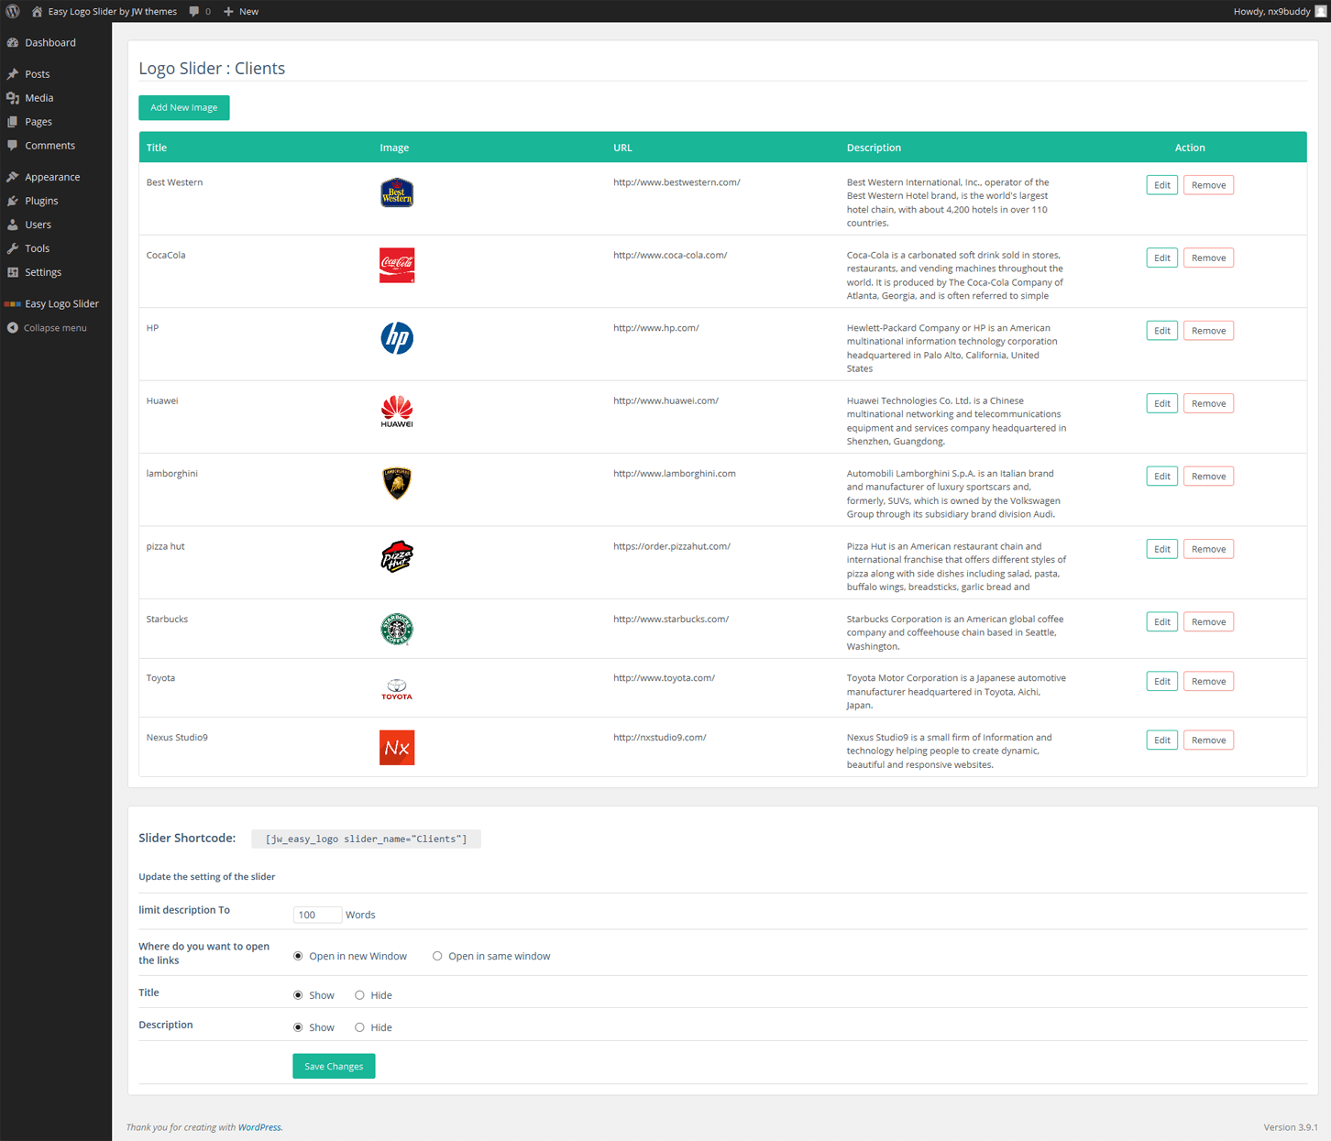1331x1141 pixels.
Task: Edit the HP logo entry
Action: point(1162,331)
